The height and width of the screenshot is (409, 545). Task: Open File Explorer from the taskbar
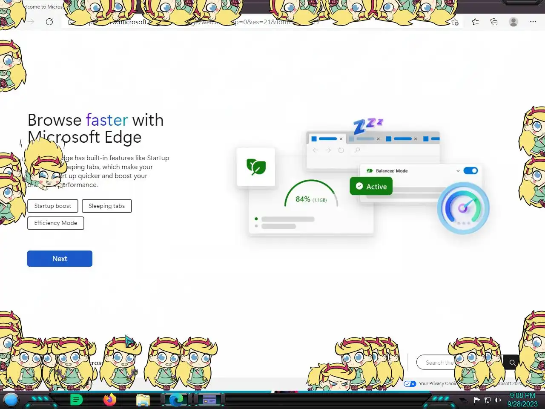(143, 400)
